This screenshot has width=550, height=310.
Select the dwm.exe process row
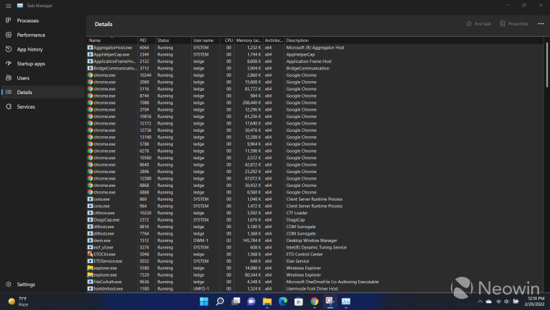[x=315, y=240]
